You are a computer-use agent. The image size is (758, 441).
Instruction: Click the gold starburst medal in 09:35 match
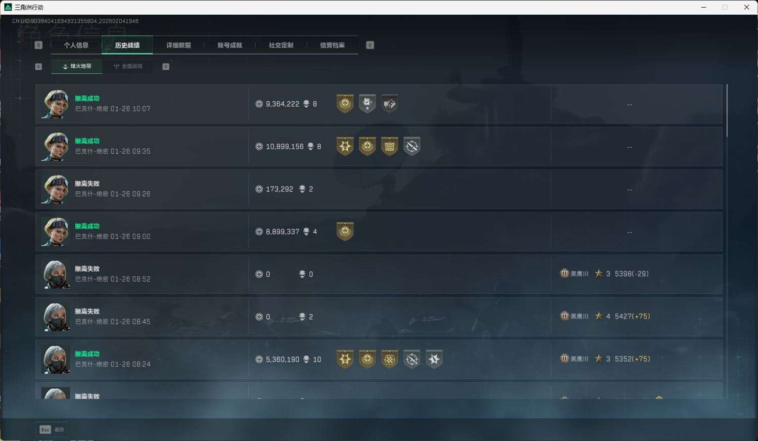345,146
